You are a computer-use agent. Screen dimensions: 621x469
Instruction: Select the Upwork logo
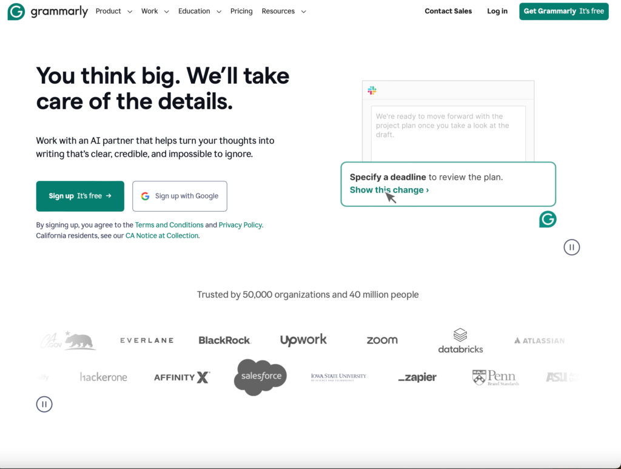click(x=303, y=340)
